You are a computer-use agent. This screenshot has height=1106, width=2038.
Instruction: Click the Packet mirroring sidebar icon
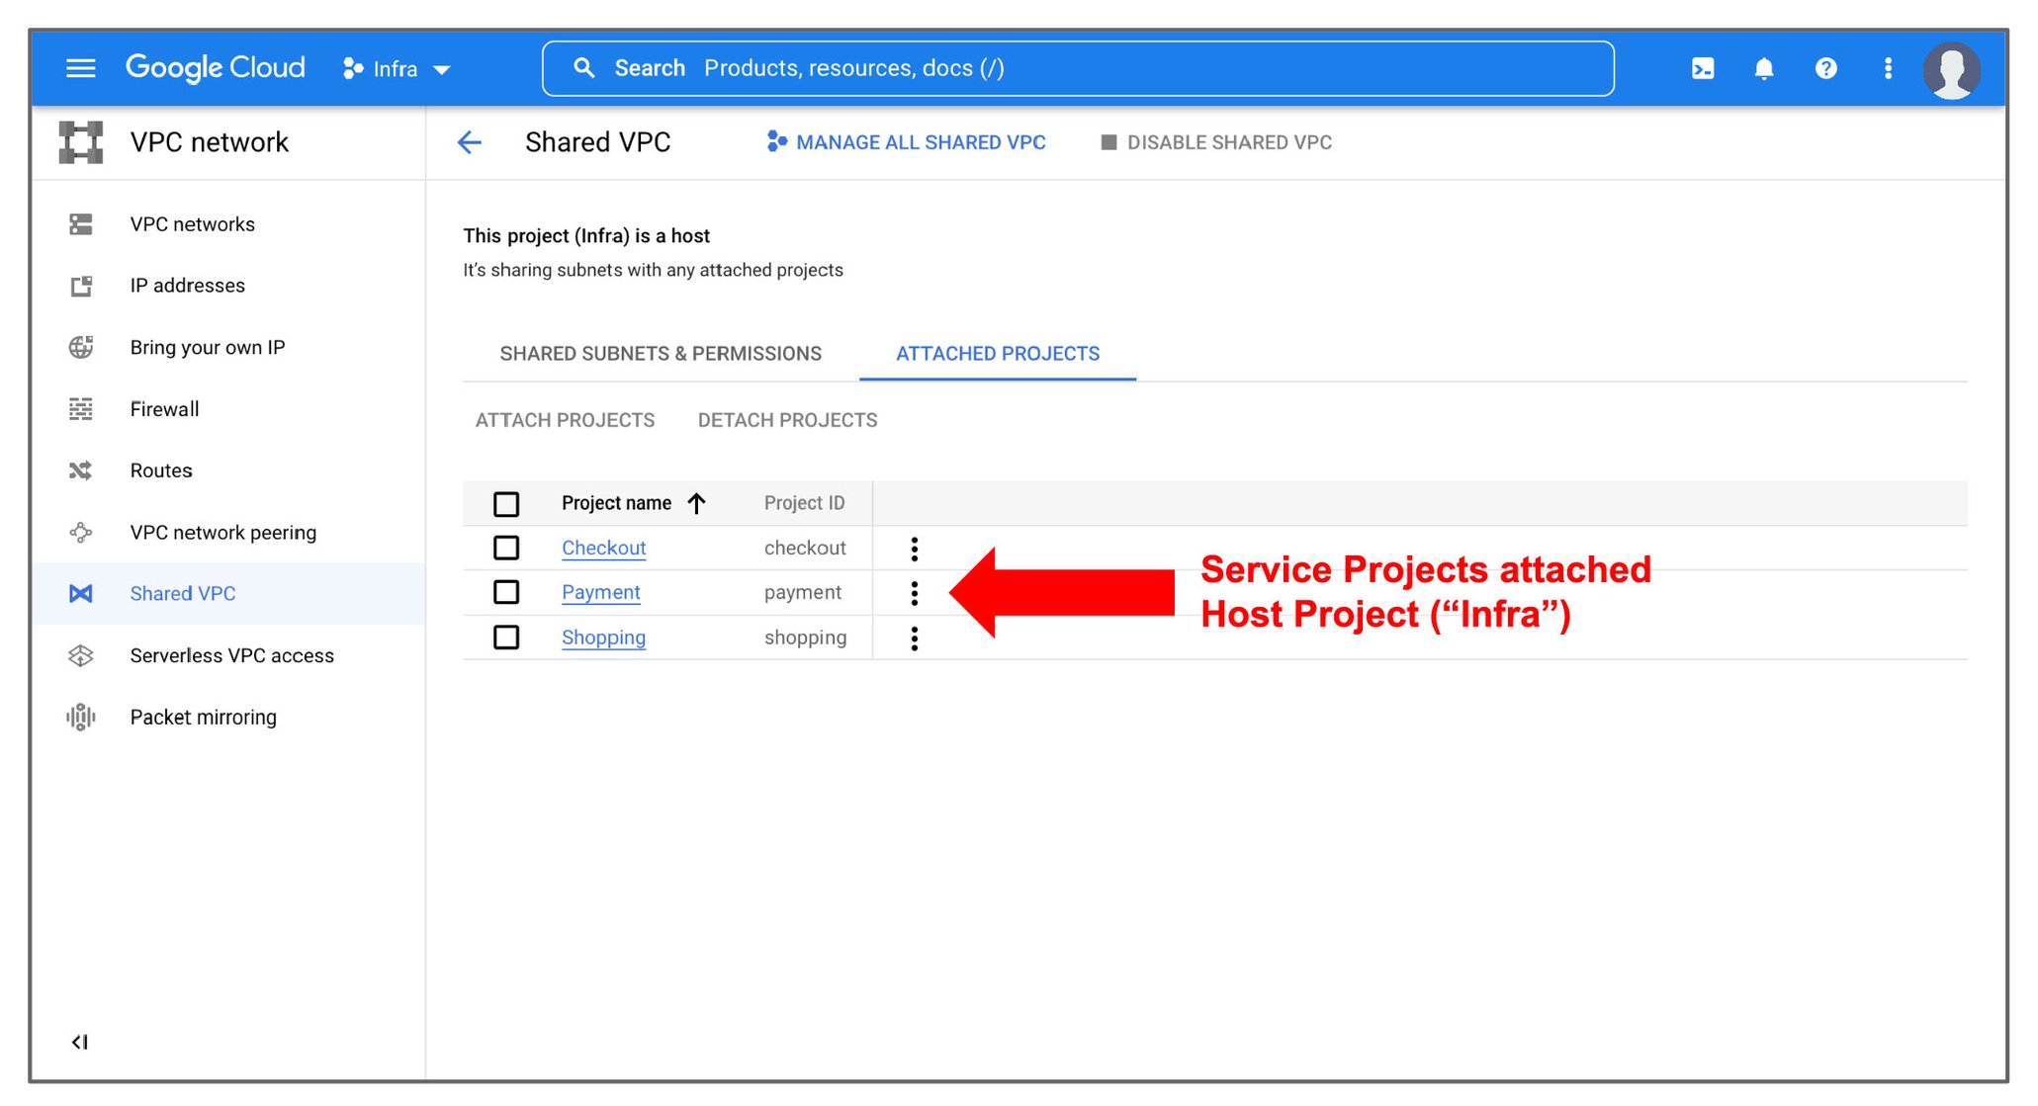tap(83, 717)
